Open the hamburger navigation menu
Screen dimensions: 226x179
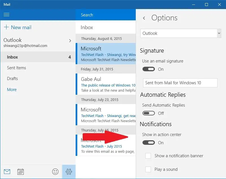click(6, 15)
